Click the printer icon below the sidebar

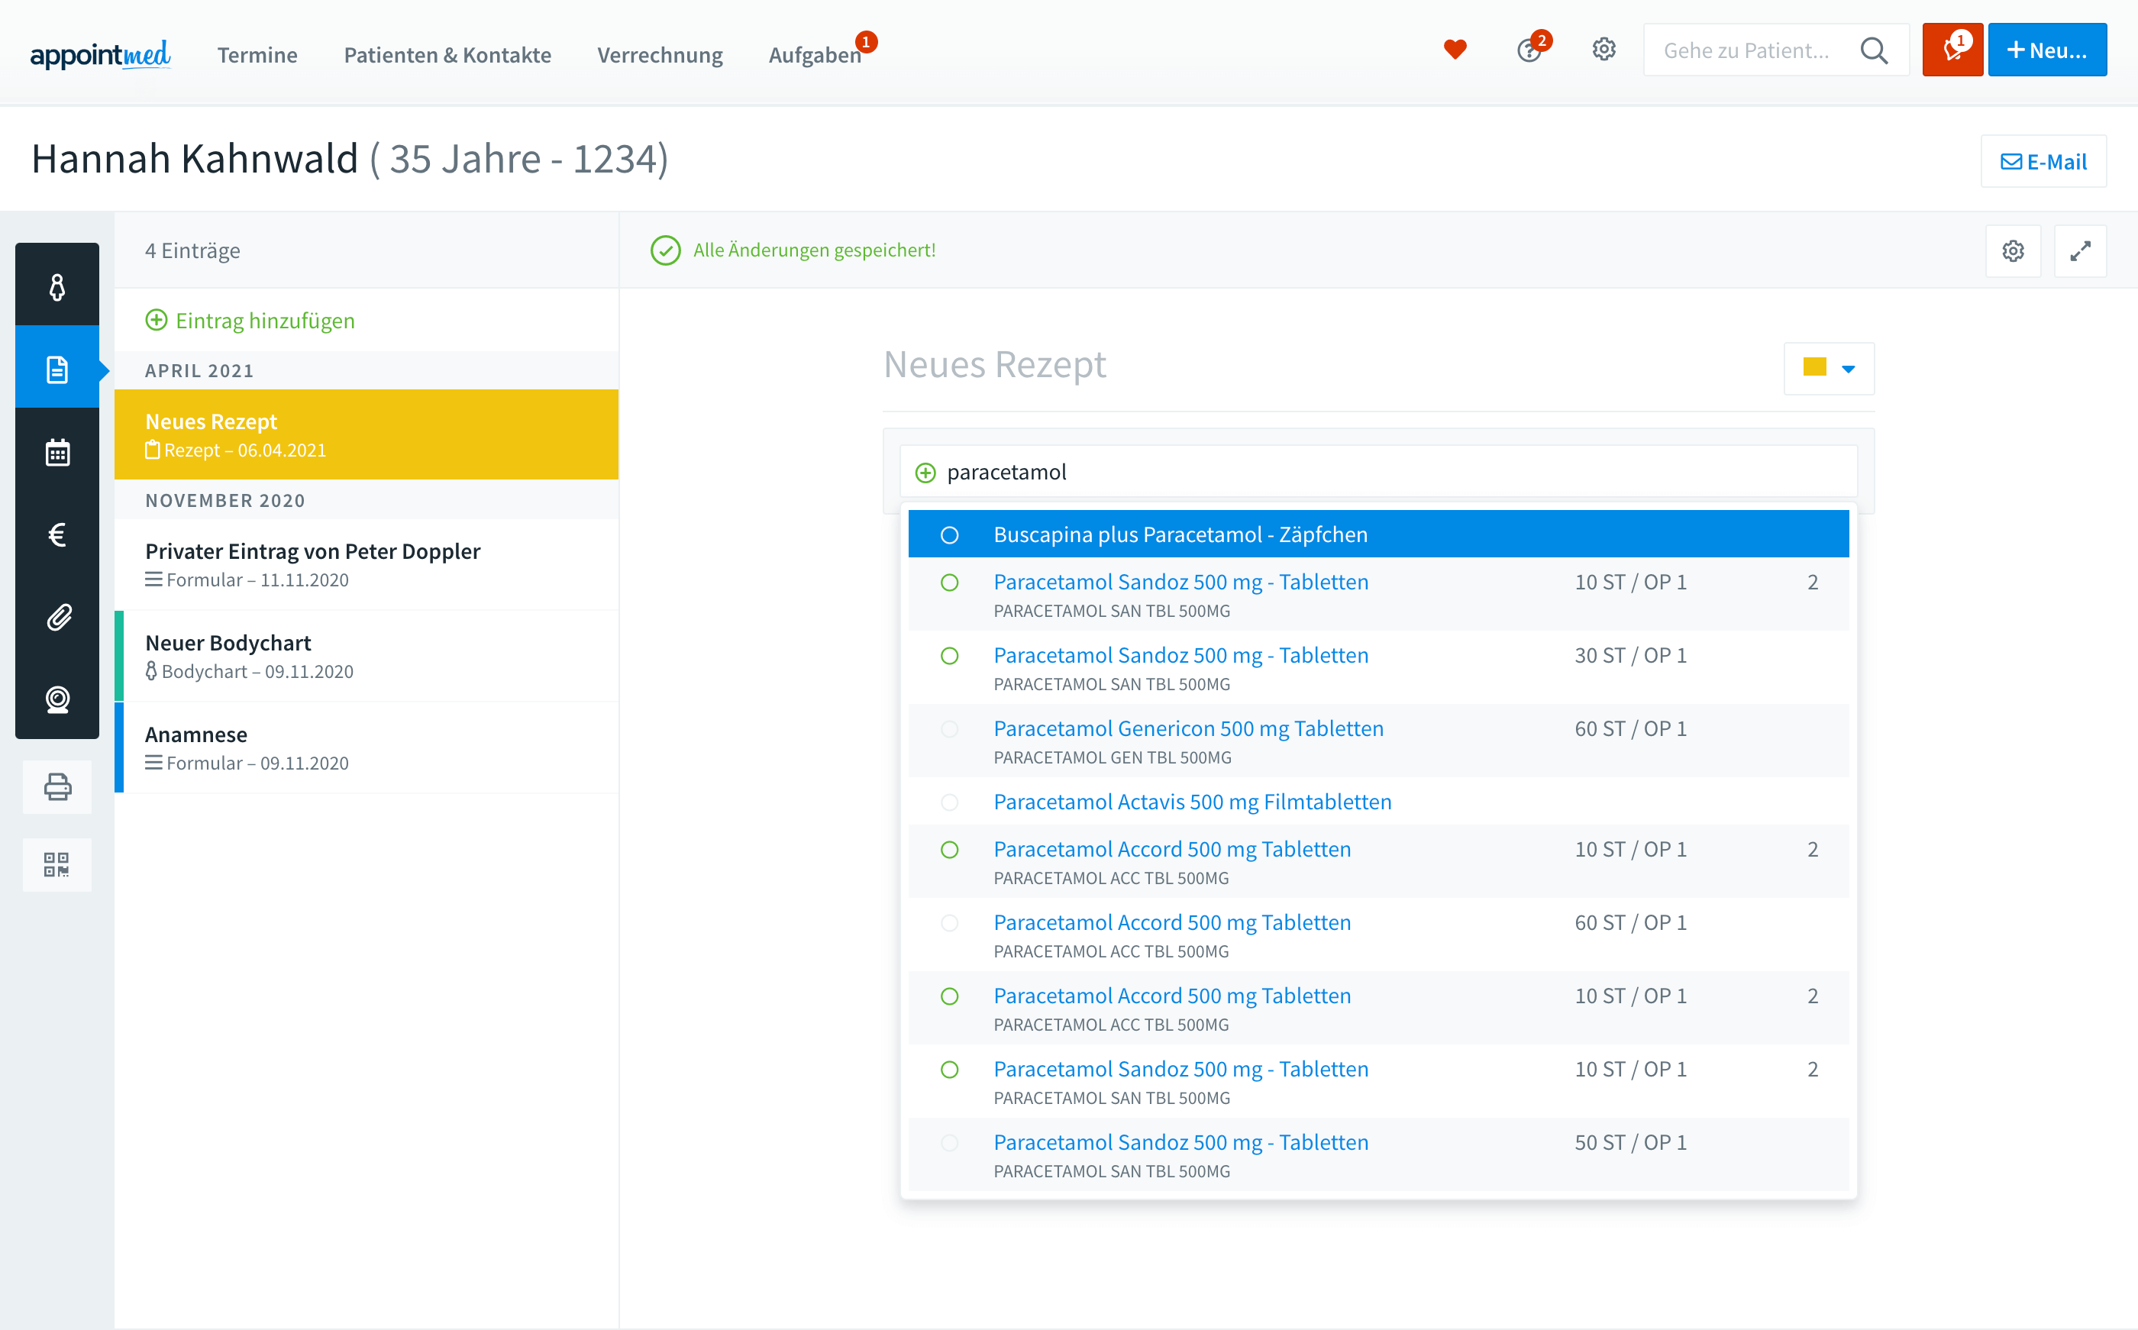coord(57,786)
